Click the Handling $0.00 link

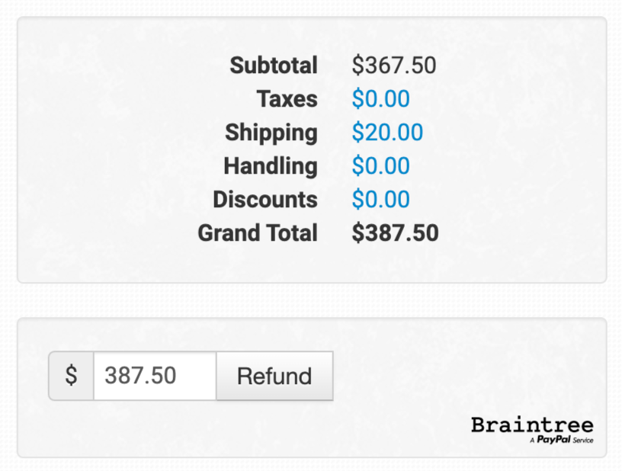click(x=380, y=166)
